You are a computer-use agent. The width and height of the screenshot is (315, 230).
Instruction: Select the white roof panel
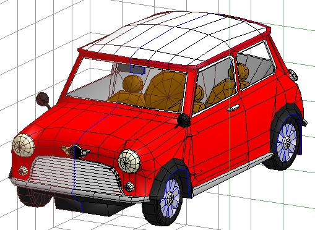pyautogui.click(x=173, y=38)
